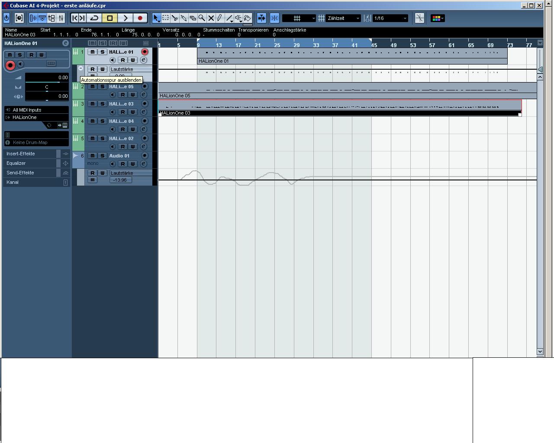Open Lautstärke parameter dropdown under Audio 01
This screenshot has height=443, width=554.
(131, 173)
